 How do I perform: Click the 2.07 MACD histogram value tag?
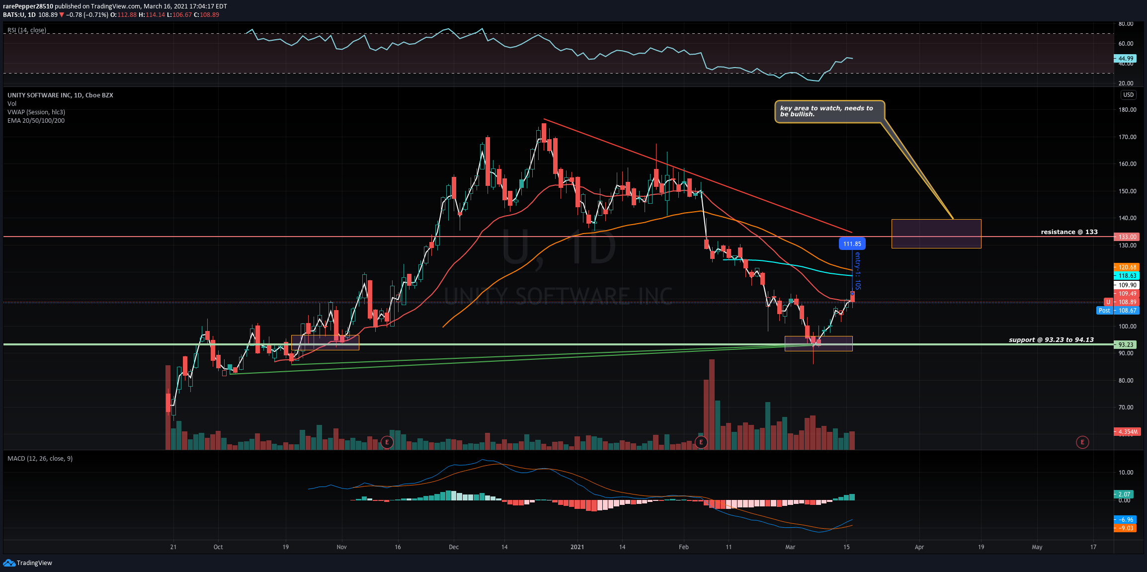pos(1124,494)
